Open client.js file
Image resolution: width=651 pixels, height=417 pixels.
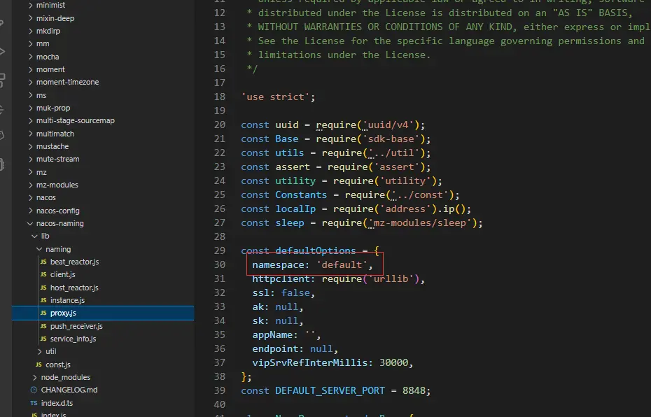(x=63, y=274)
